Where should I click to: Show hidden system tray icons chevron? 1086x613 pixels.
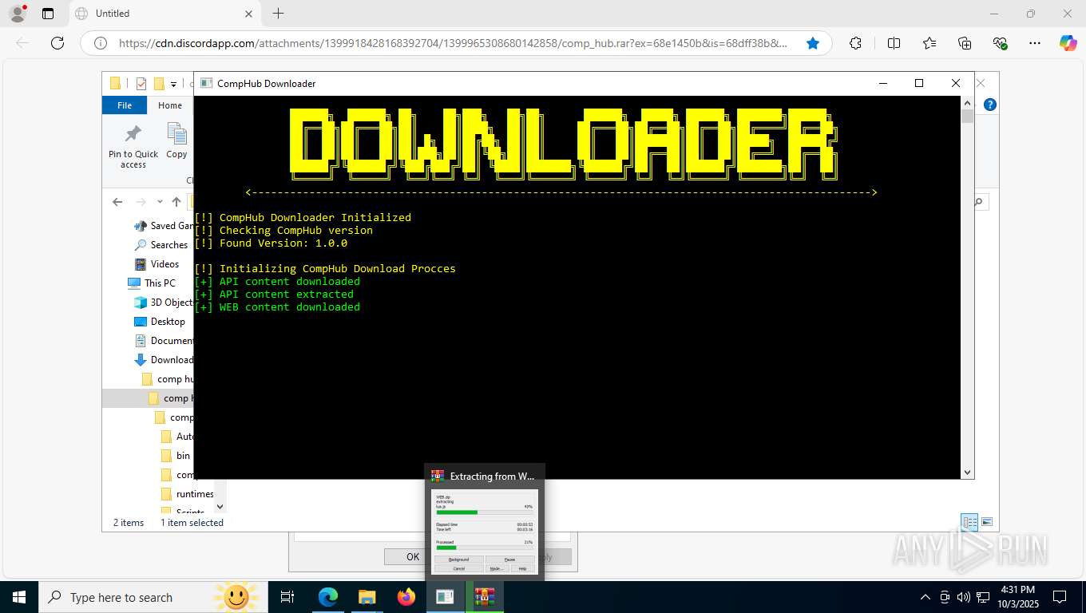(x=925, y=597)
